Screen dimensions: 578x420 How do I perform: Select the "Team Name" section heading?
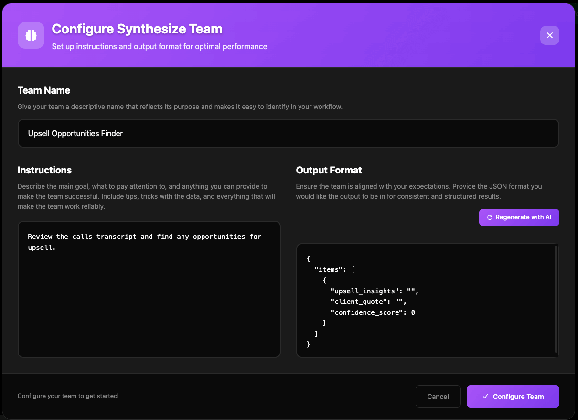point(44,90)
